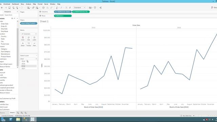217x122 pixels.
Task: Click the Save icon in toolbar
Action: pyautogui.click(x=9, y=8)
